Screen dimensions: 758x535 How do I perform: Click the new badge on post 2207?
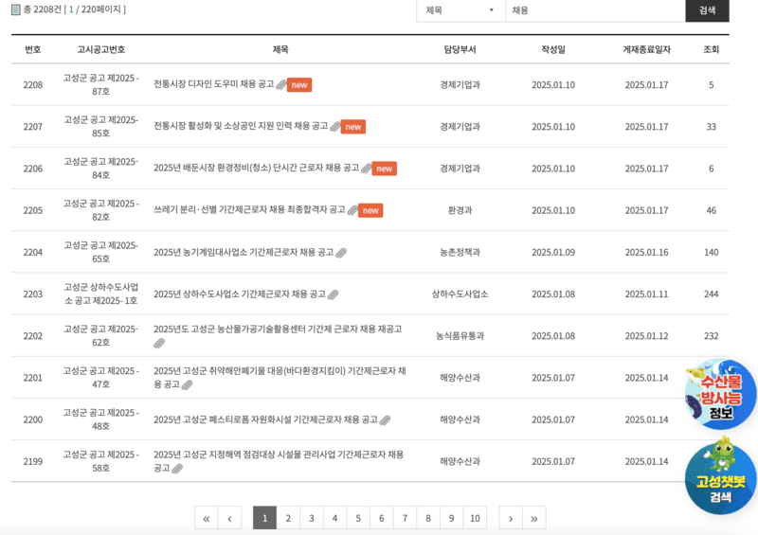[352, 127]
